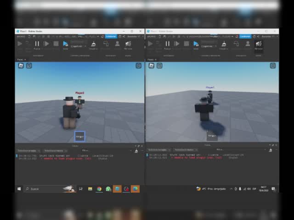Open Google Chrome from the taskbar
The height and width of the screenshot is (220, 294).
coord(99,189)
